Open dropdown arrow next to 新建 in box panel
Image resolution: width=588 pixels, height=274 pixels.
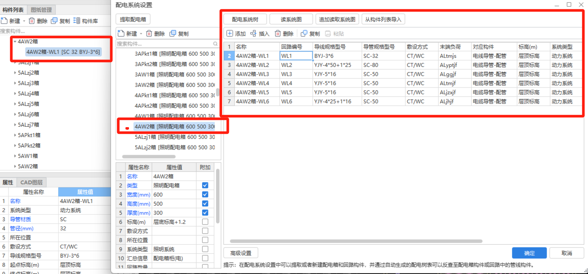point(141,34)
